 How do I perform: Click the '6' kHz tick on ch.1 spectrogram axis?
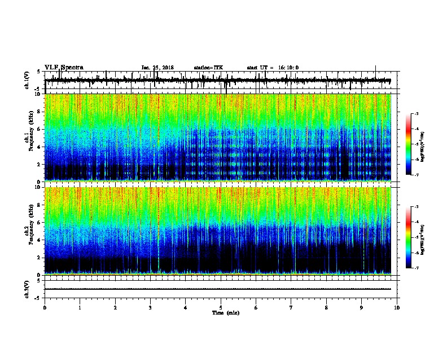pyautogui.click(x=39, y=129)
